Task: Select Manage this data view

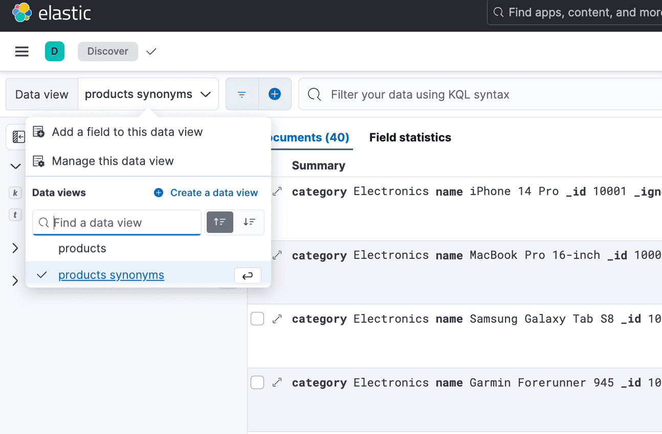Action: point(113,161)
